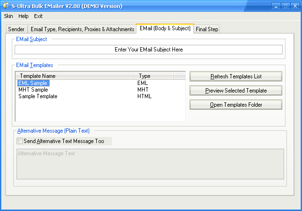
Task: Select the MHT Sample template row
Action: 33,90
